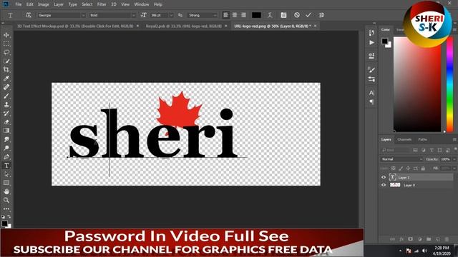Select the Lasso tool
Viewport: 458px width, 257px height.
[6, 52]
